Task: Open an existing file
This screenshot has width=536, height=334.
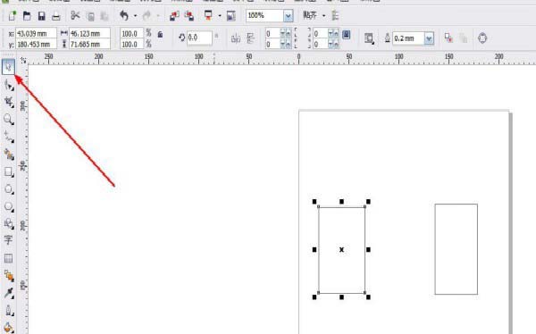Action: tap(27, 16)
